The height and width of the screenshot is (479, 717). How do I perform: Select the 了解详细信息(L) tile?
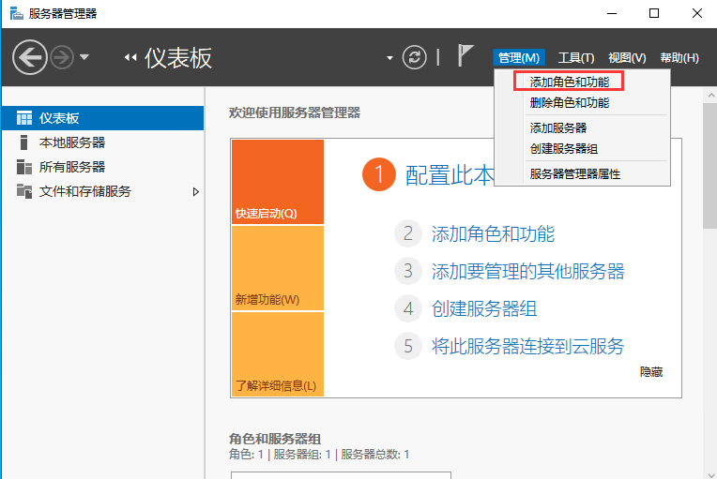tap(278, 354)
